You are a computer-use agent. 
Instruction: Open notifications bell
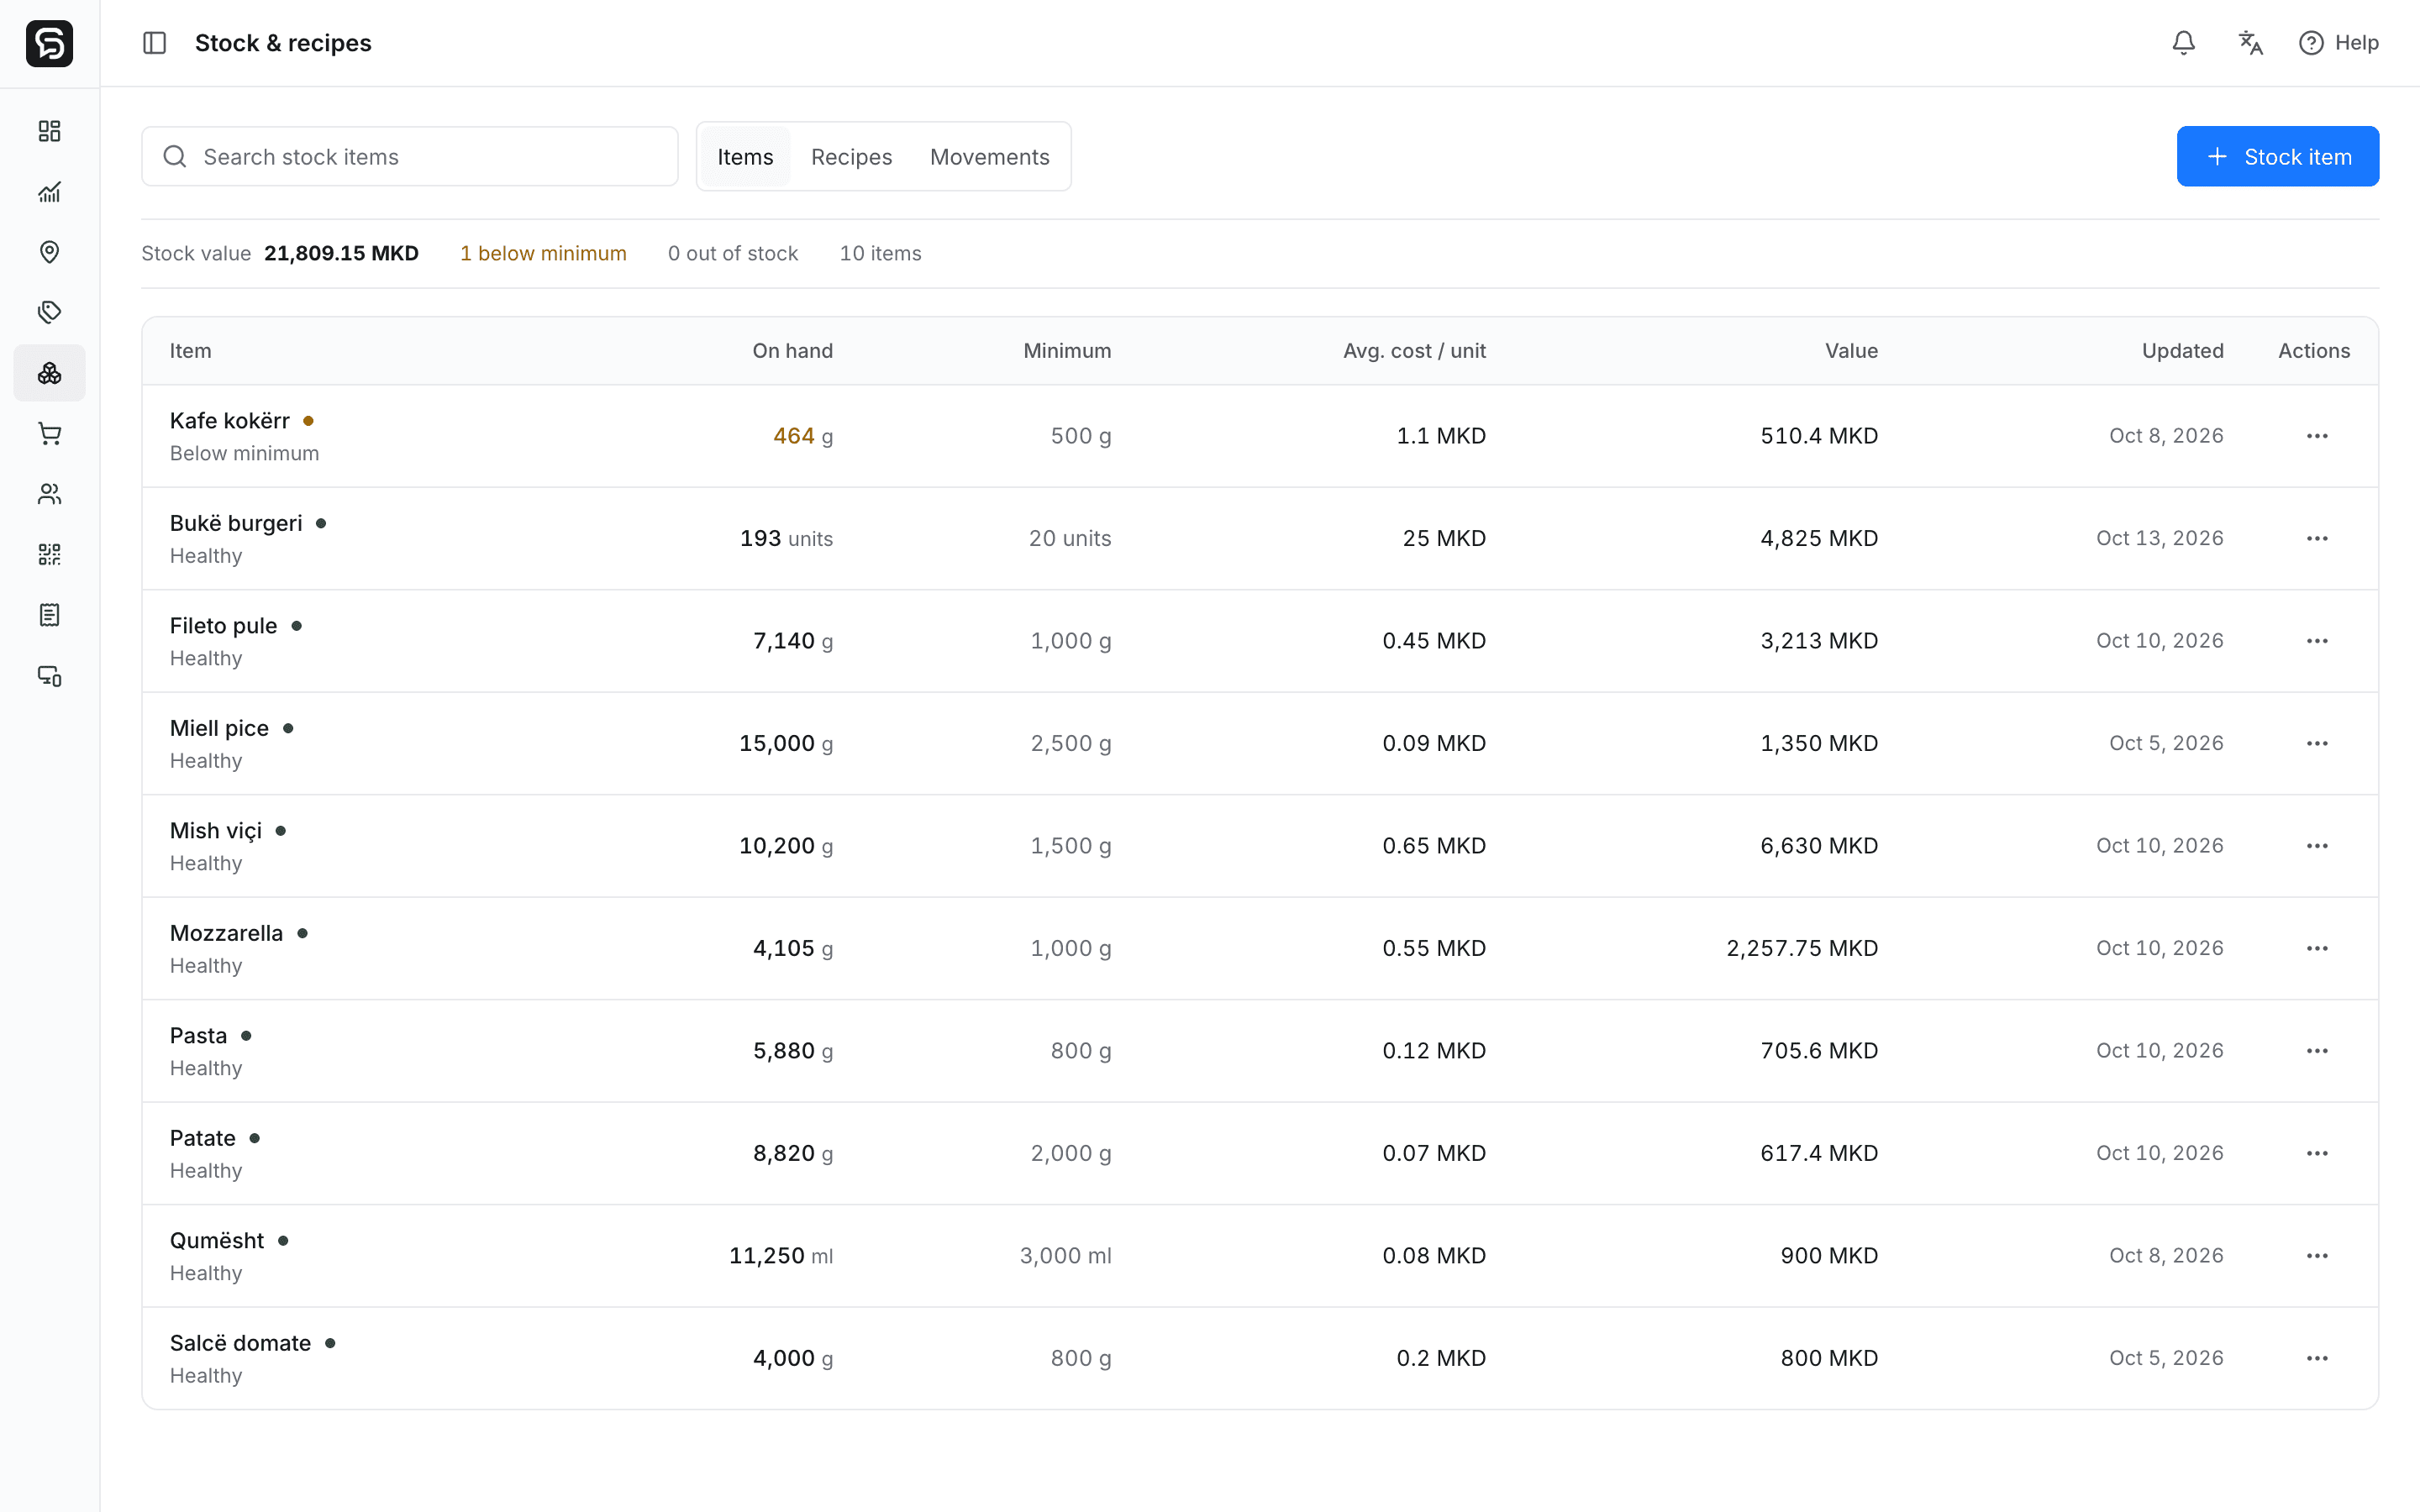click(x=2184, y=43)
